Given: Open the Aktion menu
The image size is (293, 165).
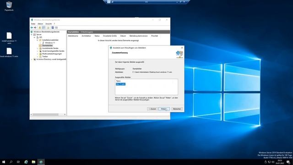Looking at the screenshot, I should [x=40, y=24].
